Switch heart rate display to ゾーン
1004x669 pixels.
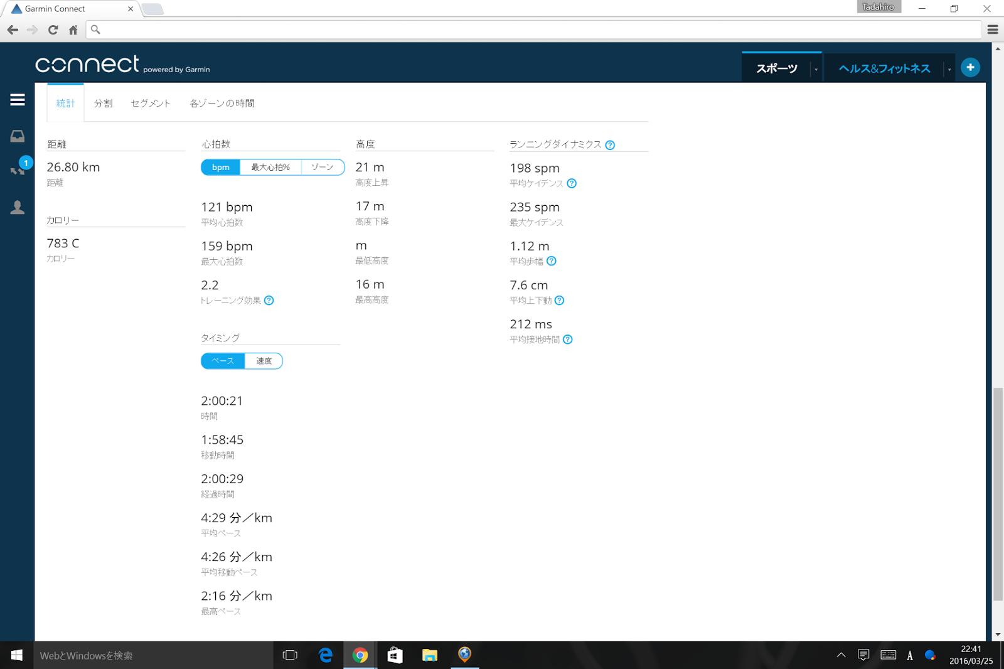coord(323,168)
